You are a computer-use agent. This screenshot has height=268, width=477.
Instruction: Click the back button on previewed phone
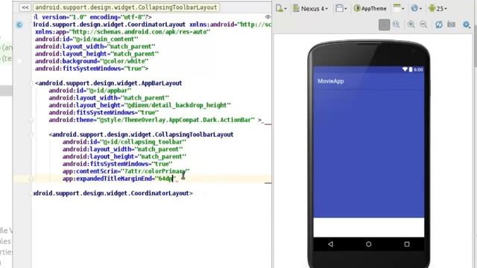(331, 244)
